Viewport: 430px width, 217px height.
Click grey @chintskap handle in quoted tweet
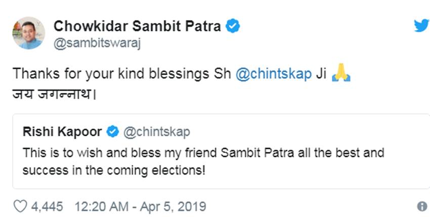point(157,133)
